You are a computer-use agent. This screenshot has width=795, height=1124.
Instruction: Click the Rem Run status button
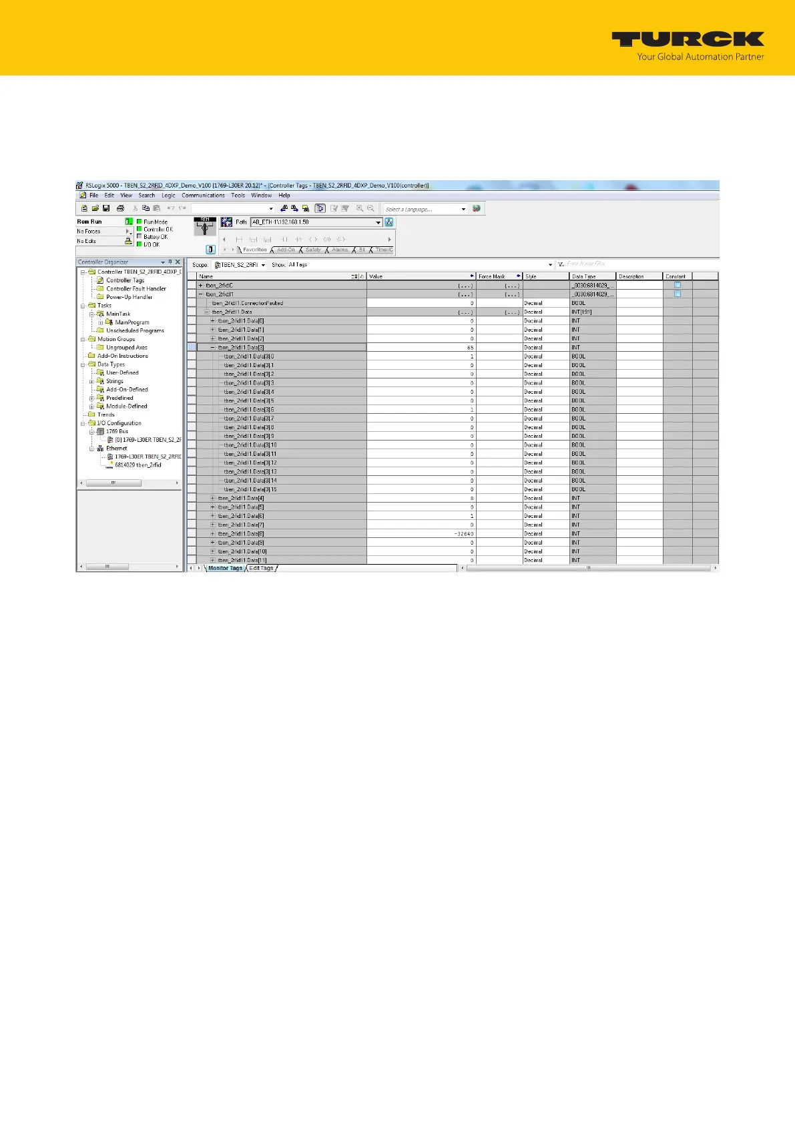pyautogui.click(x=104, y=222)
